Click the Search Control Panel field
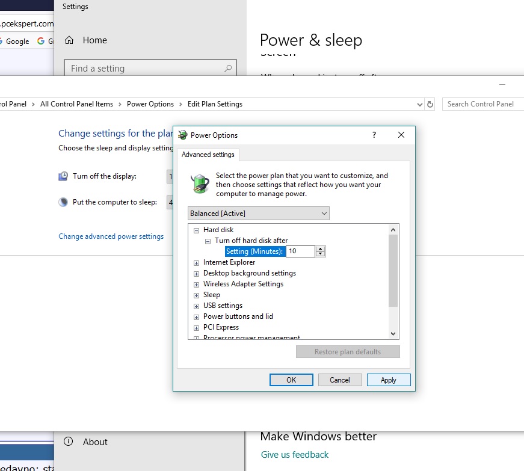The height and width of the screenshot is (471, 524). pos(481,104)
